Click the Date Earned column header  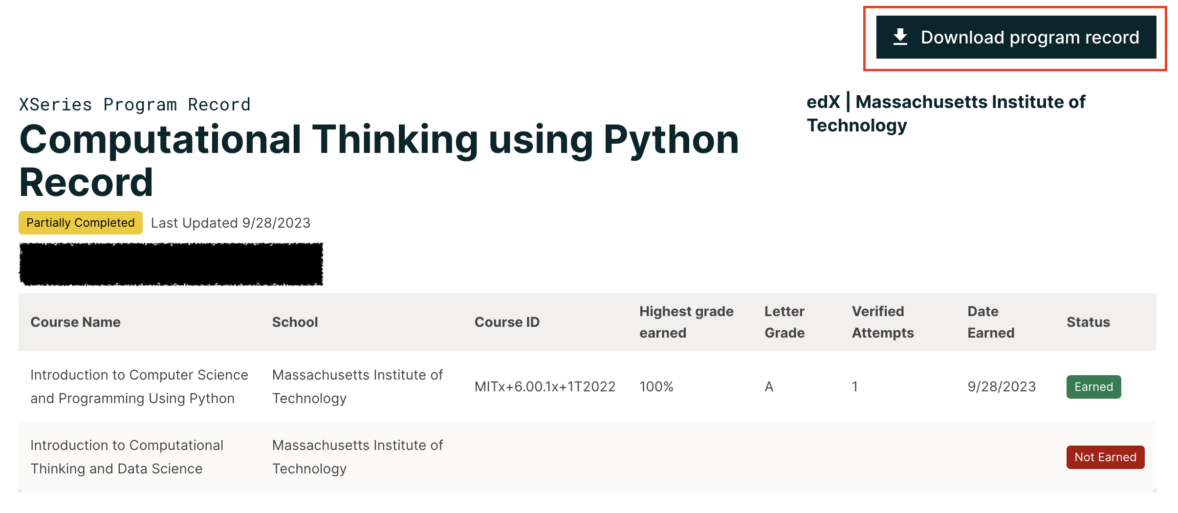tap(991, 322)
